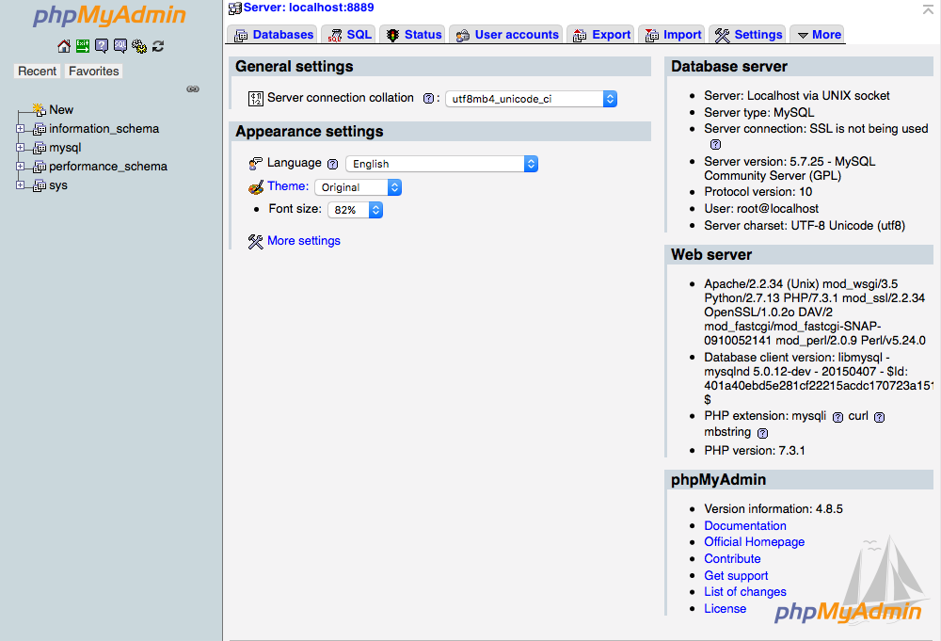Click the green Exit log out icon

point(83,46)
